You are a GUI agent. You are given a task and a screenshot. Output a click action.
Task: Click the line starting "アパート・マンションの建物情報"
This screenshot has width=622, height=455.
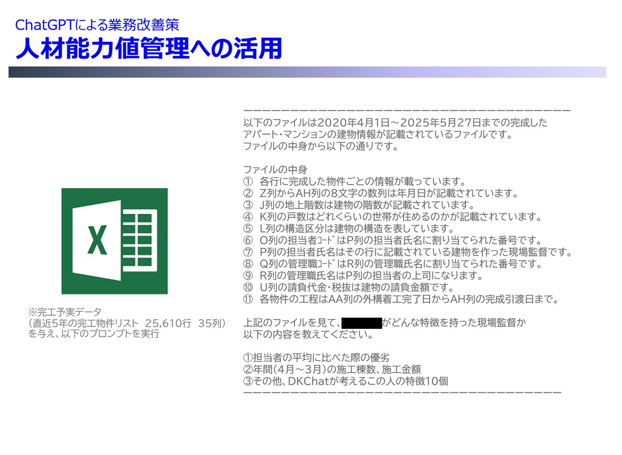(378, 134)
